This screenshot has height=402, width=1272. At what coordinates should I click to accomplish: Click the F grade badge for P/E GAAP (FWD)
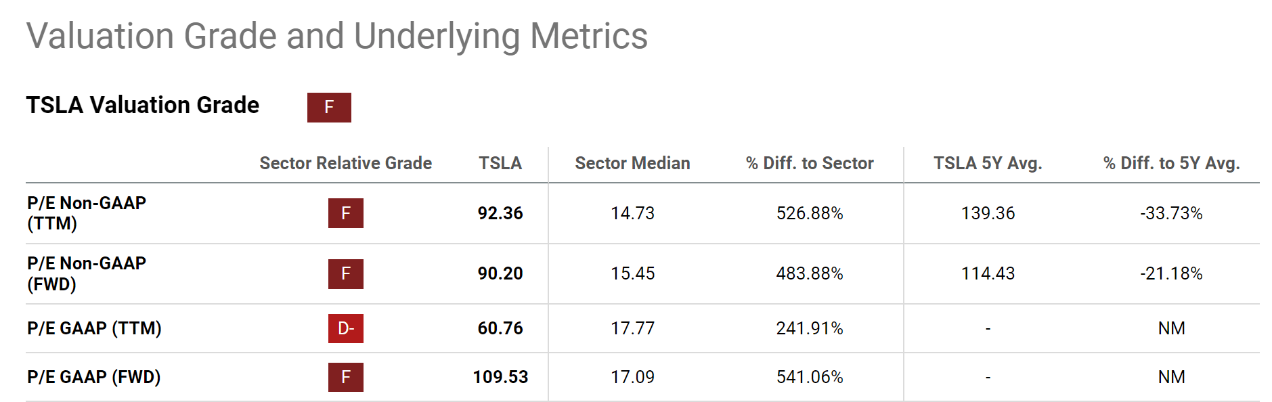(346, 377)
